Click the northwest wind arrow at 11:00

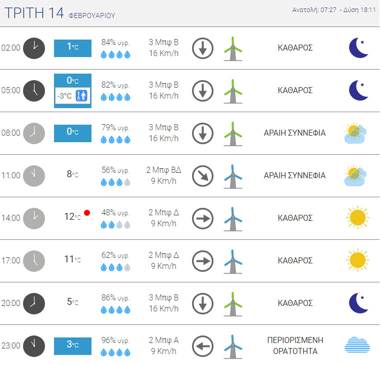(x=202, y=176)
